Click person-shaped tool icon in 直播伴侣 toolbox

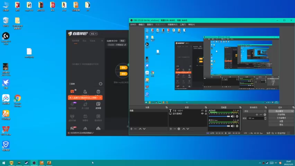click(x=85, y=92)
